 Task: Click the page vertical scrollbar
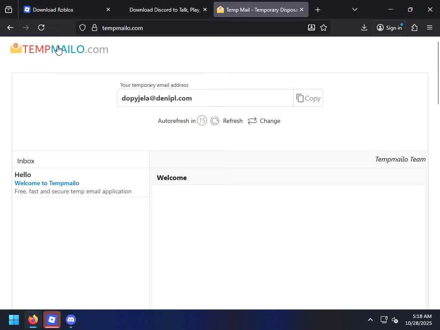(438, 73)
